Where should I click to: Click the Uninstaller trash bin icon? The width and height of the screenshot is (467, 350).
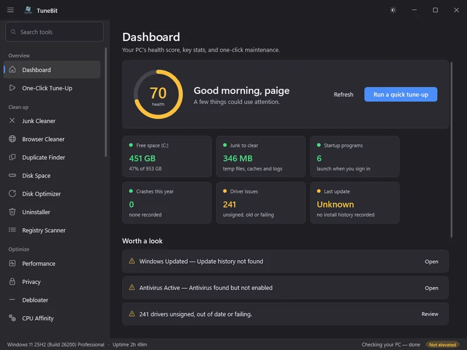coord(12,212)
